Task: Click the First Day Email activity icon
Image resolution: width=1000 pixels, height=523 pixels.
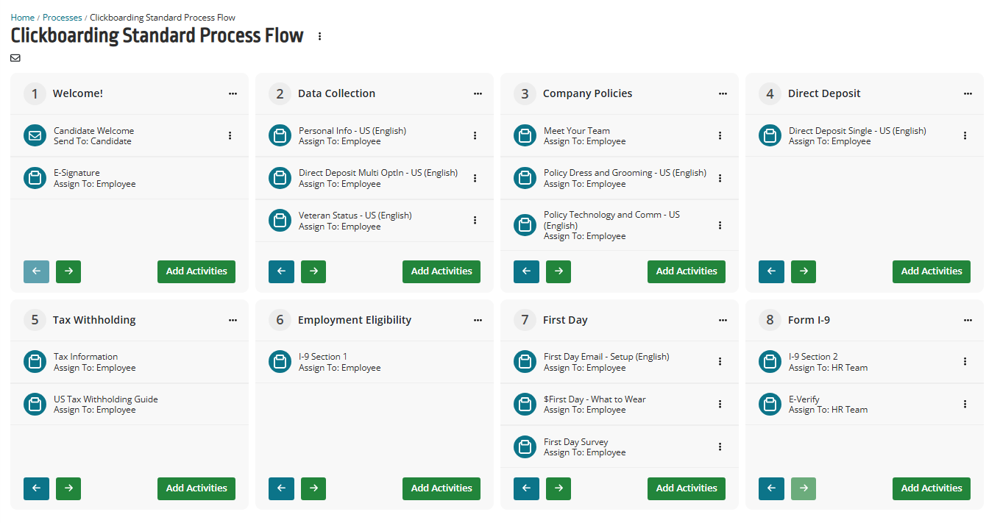Action: pos(525,362)
